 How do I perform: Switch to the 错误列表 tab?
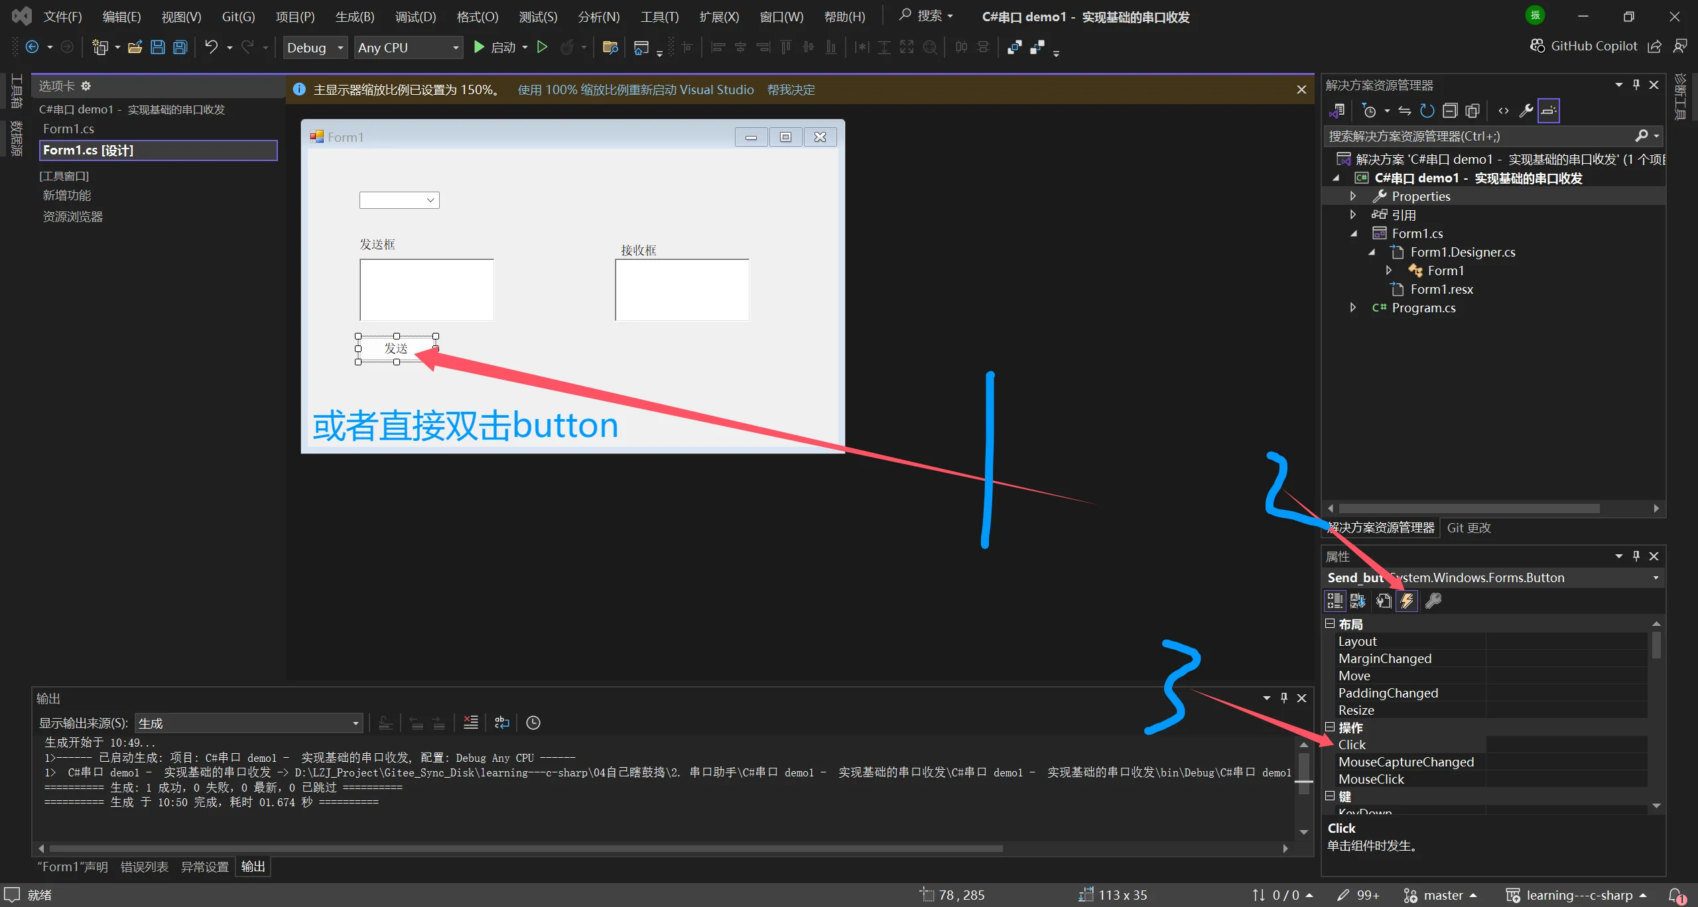144,867
